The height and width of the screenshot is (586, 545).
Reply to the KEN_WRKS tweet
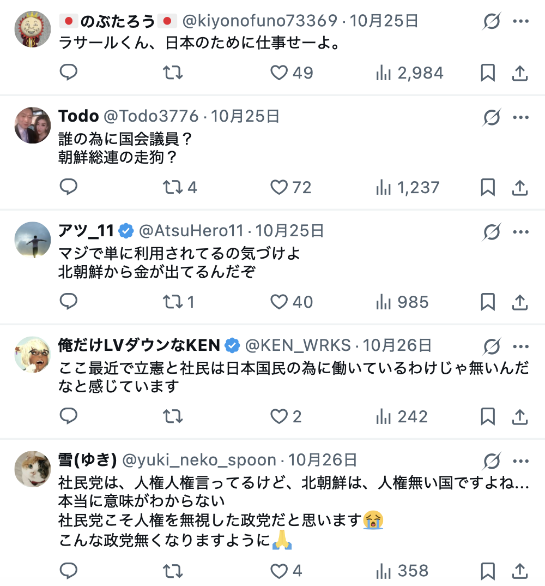click(68, 416)
